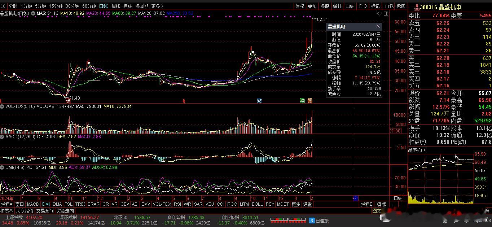The image size is (492, 227).
Task: Click the 预 marker icon on chart
Action: (310, 100)
